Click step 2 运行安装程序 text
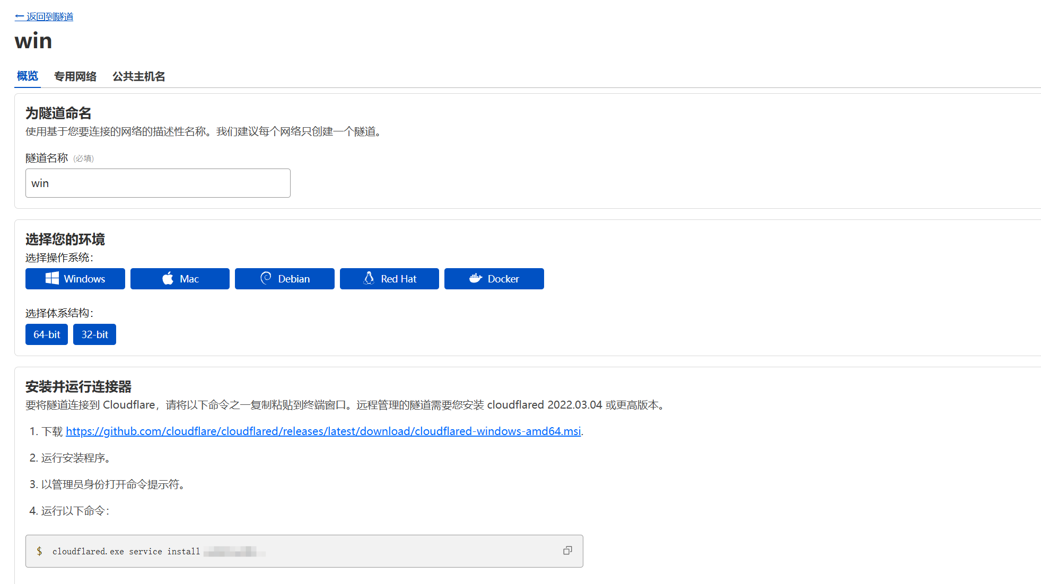This screenshot has height=584, width=1041. pyautogui.click(x=76, y=458)
